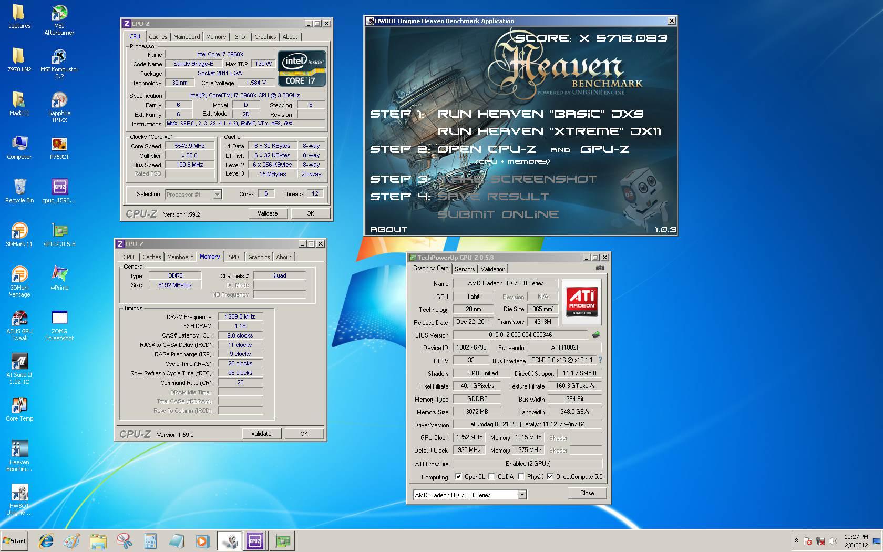Click RUN HEAVEN "BASIC" DX9
The width and height of the screenshot is (883, 552).
(x=541, y=114)
